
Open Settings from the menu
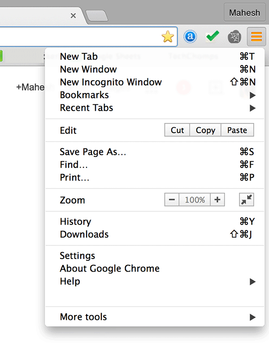[155, 255]
